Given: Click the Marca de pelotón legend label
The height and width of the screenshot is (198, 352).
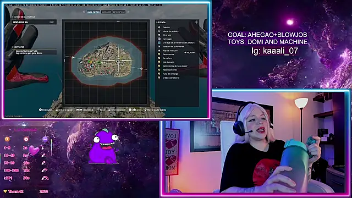Looking at the screenshot, I should click(x=170, y=31).
